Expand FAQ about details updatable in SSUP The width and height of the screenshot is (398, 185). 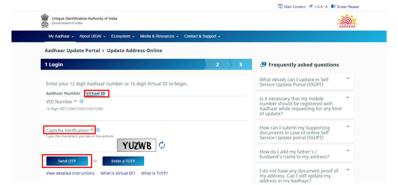pos(304,82)
